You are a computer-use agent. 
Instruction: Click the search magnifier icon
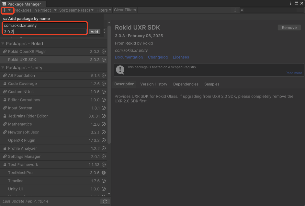(242, 10)
